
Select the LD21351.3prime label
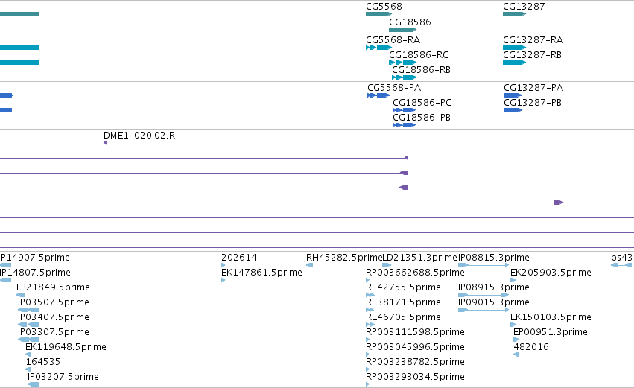click(419, 258)
